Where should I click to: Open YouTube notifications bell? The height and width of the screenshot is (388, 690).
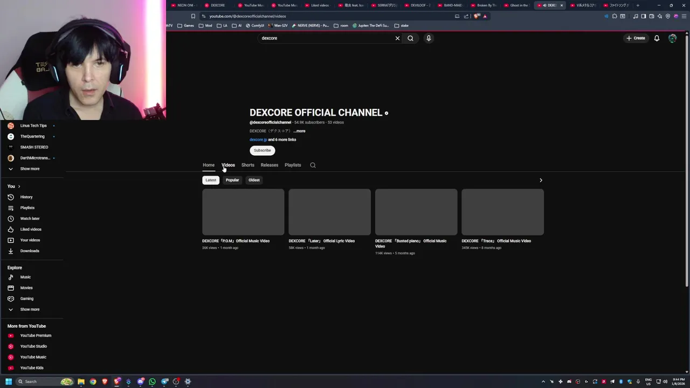[x=657, y=38]
